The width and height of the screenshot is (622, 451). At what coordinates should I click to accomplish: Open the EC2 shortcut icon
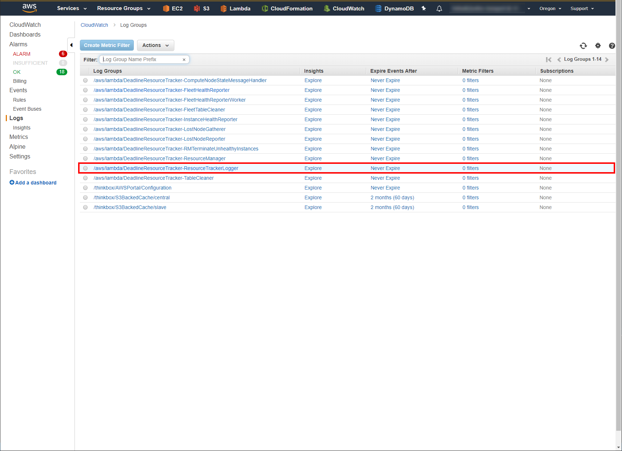(166, 8)
